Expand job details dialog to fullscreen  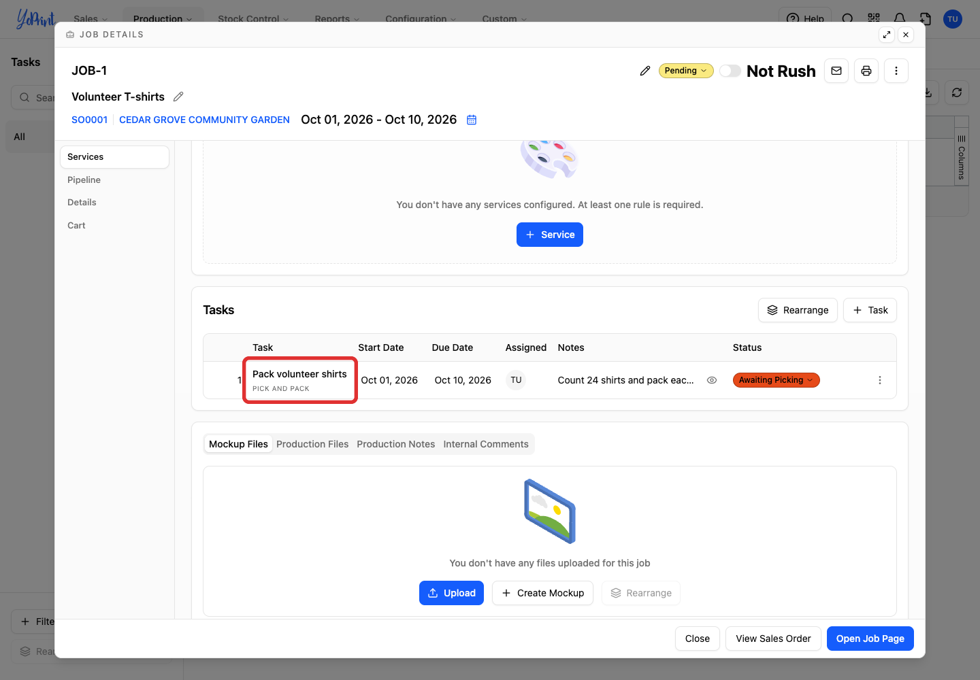point(887,35)
